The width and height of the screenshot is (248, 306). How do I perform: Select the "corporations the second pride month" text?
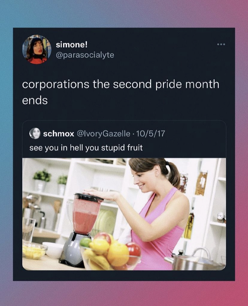pos(120,84)
